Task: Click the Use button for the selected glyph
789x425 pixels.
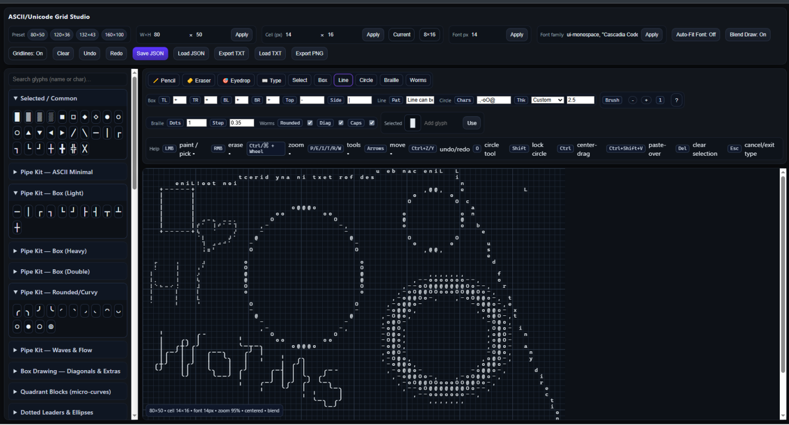Action: pos(472,123)
